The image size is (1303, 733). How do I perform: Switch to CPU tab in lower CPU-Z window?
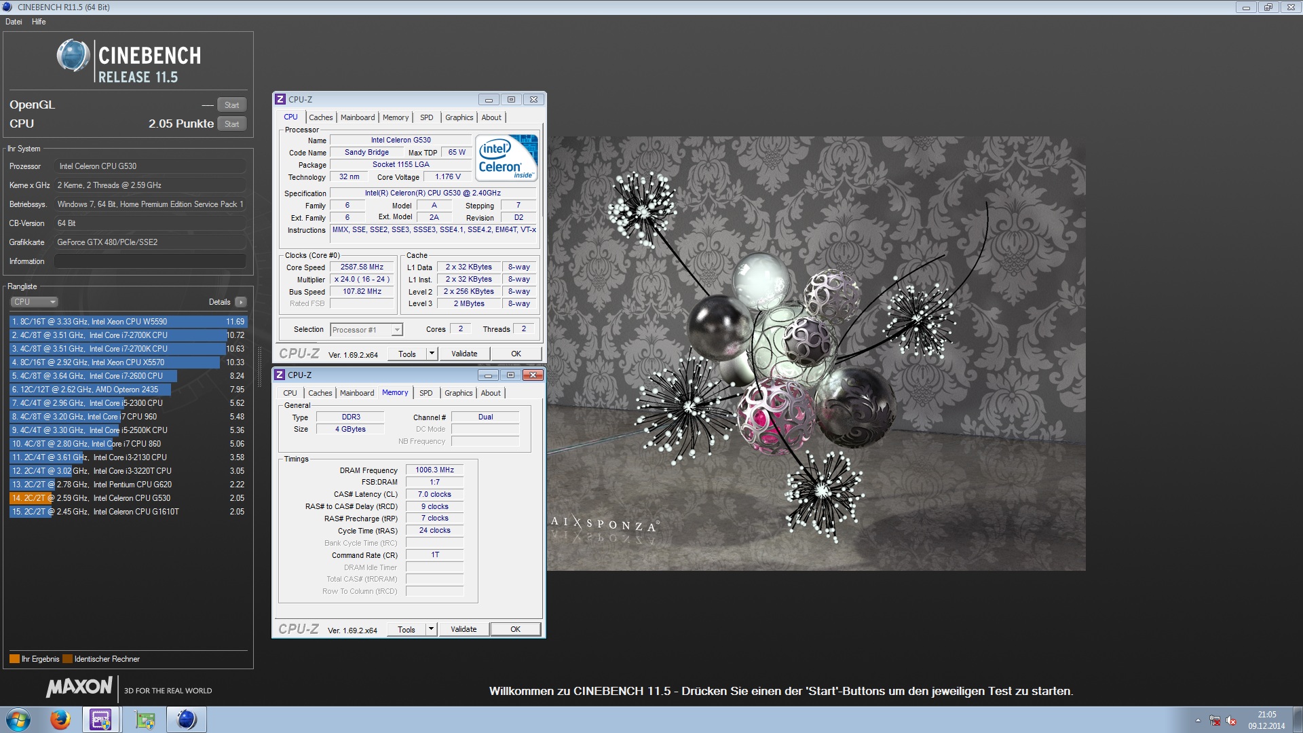(x=290, y=393)
